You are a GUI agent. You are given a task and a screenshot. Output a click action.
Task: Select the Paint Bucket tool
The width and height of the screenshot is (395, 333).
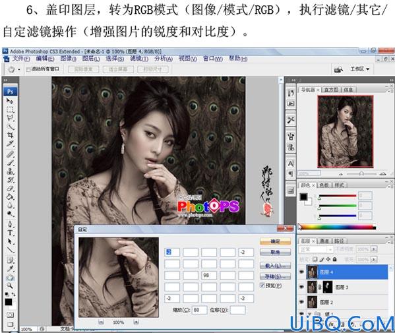(10, 197)
